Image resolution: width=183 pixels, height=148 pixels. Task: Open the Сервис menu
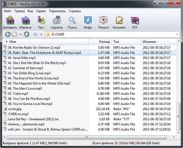coord(41,11)
